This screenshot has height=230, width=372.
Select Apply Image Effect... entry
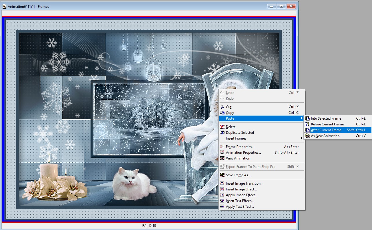[x=261, y=195]
